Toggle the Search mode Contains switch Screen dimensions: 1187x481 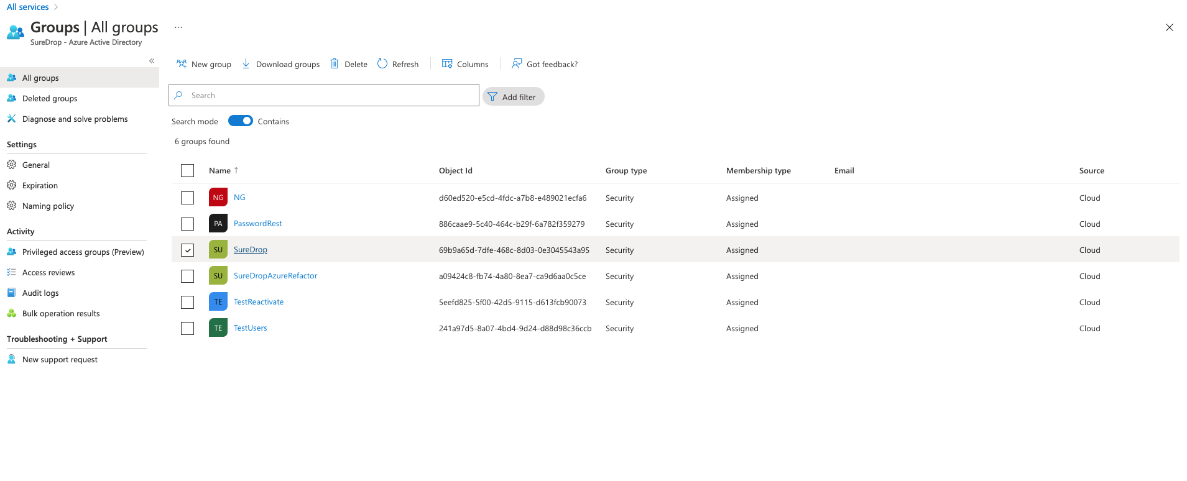[241, 121]
